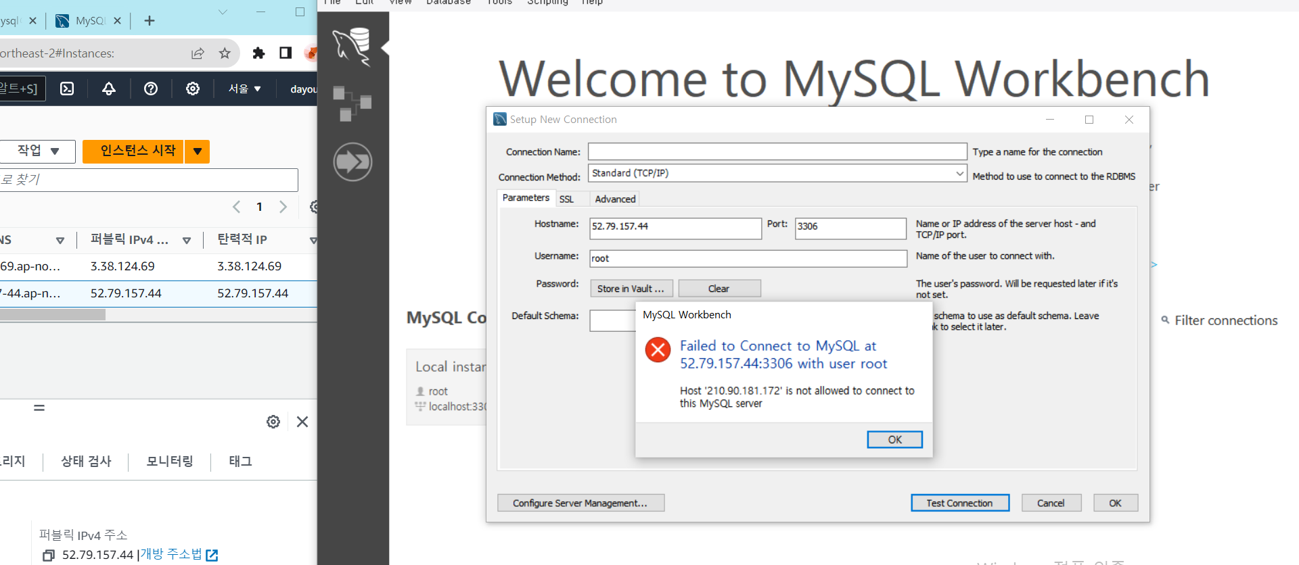Click the browser extensions puzzle icon
This screenshot has height=565, width=1299.
point(258,53)
